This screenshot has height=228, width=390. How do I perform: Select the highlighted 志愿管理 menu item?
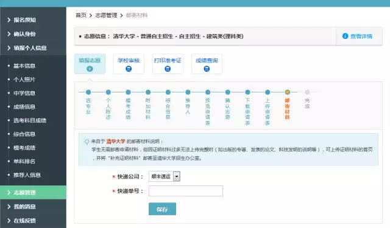pyautogui.click(x=33, y=192)
